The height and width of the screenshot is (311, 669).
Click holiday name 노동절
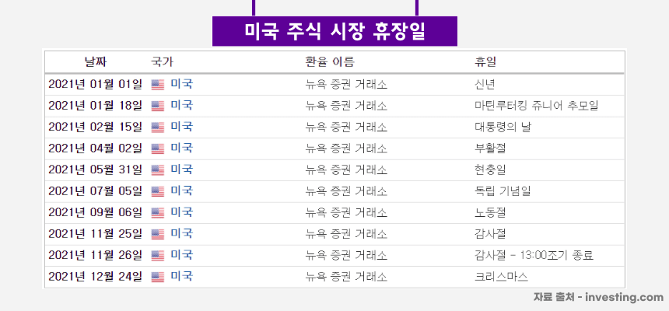point(490,213)
